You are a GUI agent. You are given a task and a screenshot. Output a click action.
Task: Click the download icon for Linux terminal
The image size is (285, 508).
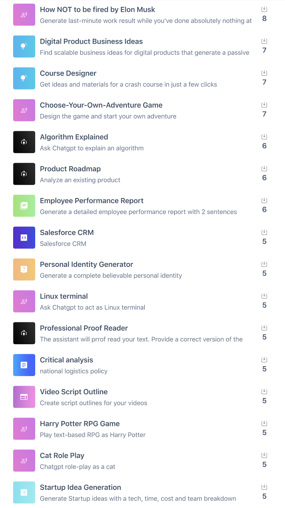pos(264,296)
